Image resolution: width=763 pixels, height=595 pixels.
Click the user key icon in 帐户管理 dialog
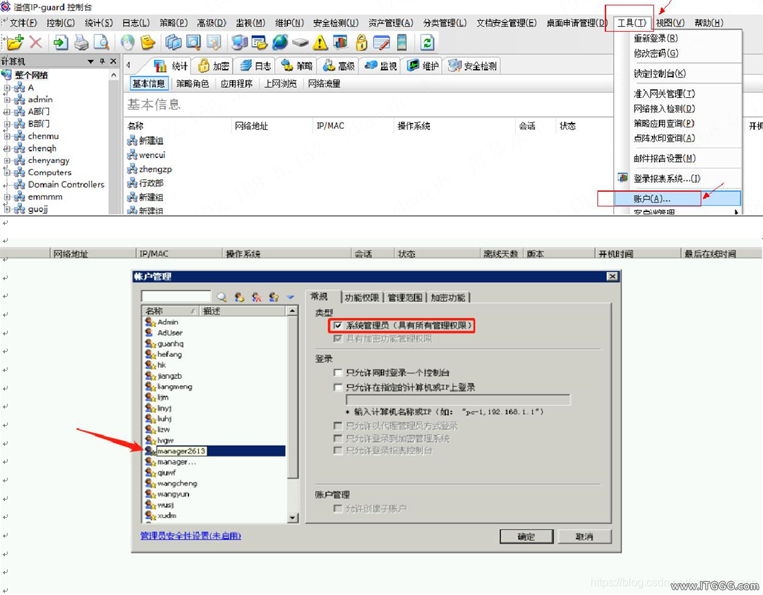pos(274,297)
